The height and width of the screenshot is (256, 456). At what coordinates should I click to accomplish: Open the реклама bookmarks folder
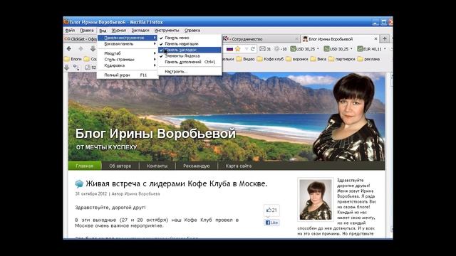pos(368,59)
